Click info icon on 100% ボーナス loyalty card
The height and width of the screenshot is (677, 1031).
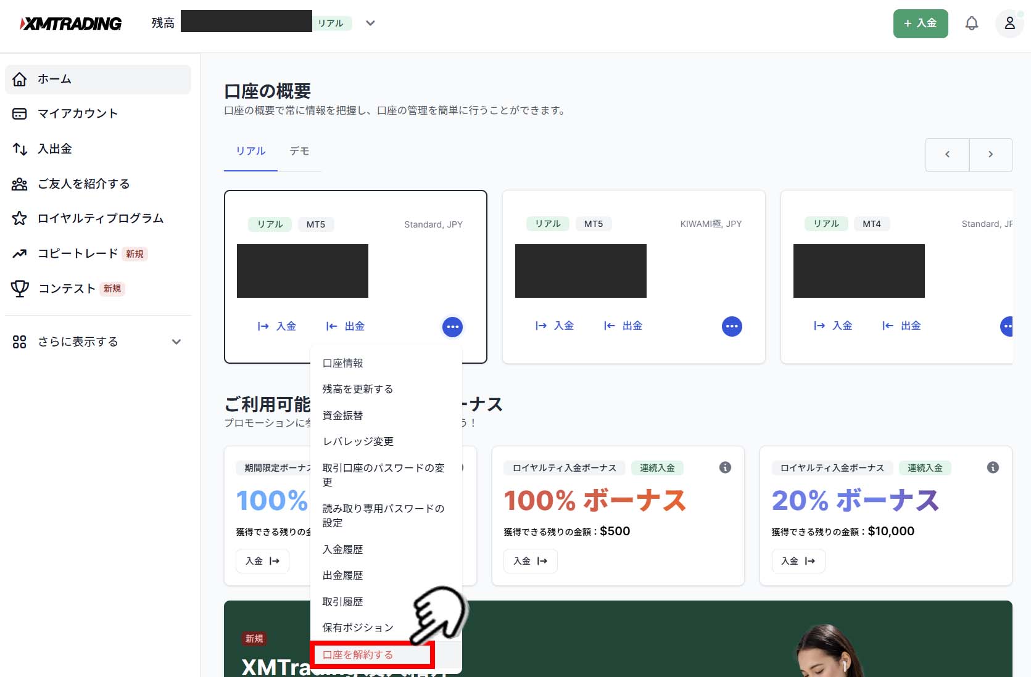725,467
